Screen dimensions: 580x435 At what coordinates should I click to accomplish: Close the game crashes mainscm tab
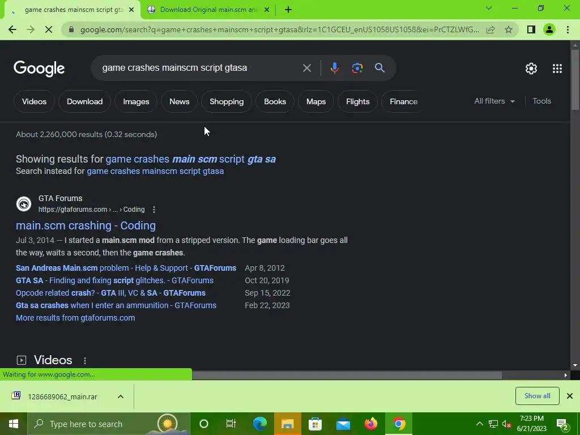tap(131, 10)
